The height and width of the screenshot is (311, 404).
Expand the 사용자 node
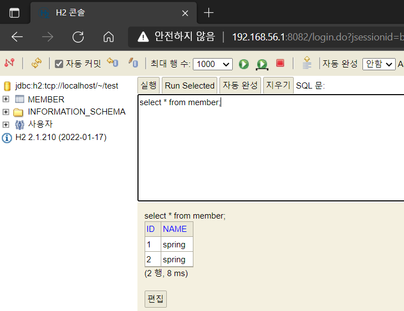6,125
